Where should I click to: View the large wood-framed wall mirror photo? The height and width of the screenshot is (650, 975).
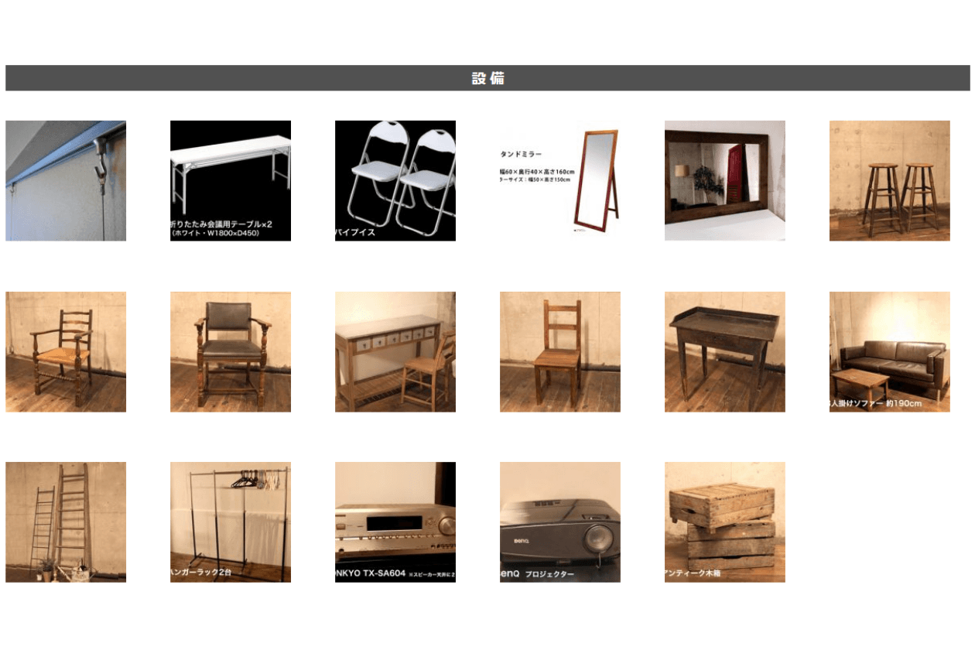(725, 180)
